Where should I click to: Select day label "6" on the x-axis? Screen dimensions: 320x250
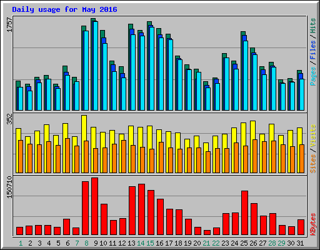67,243
